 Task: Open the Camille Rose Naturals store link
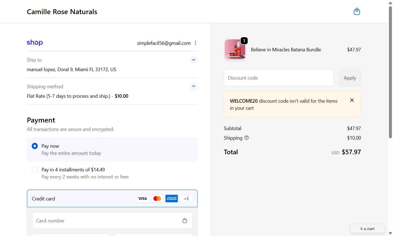click(62, 12)
